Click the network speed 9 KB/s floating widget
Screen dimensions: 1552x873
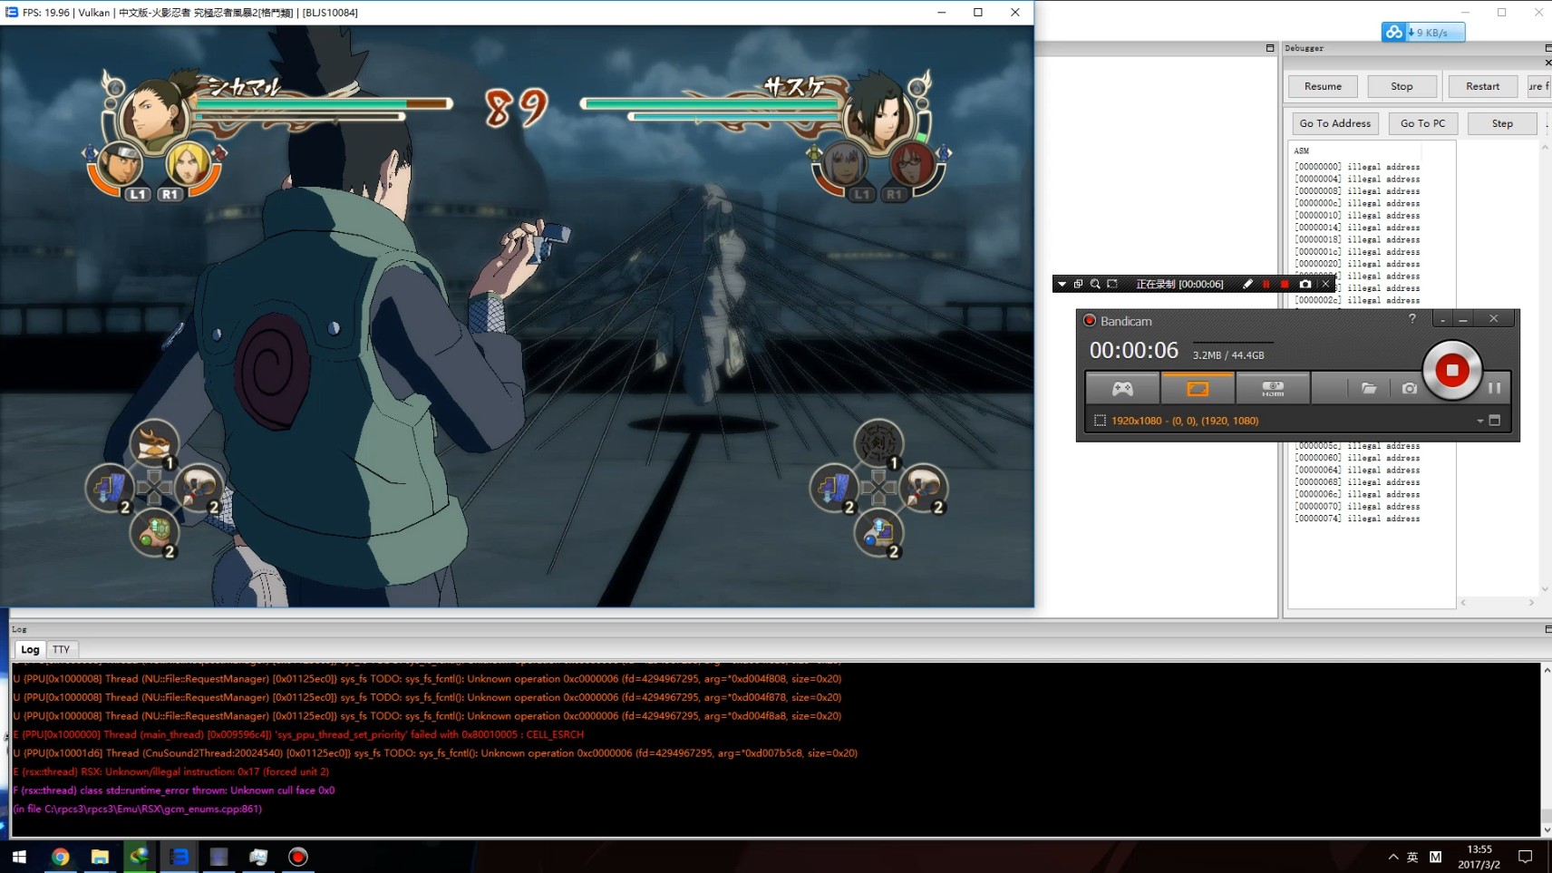tap(1423, 32)
